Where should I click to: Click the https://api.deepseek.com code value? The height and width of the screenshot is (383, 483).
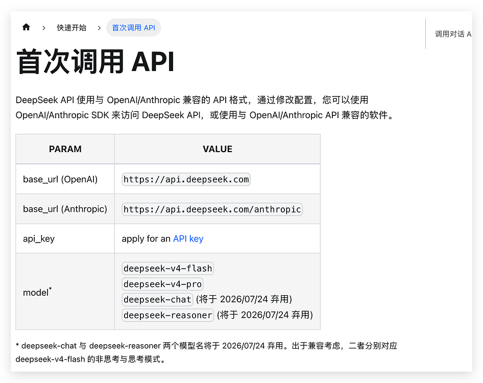point(186,179)
